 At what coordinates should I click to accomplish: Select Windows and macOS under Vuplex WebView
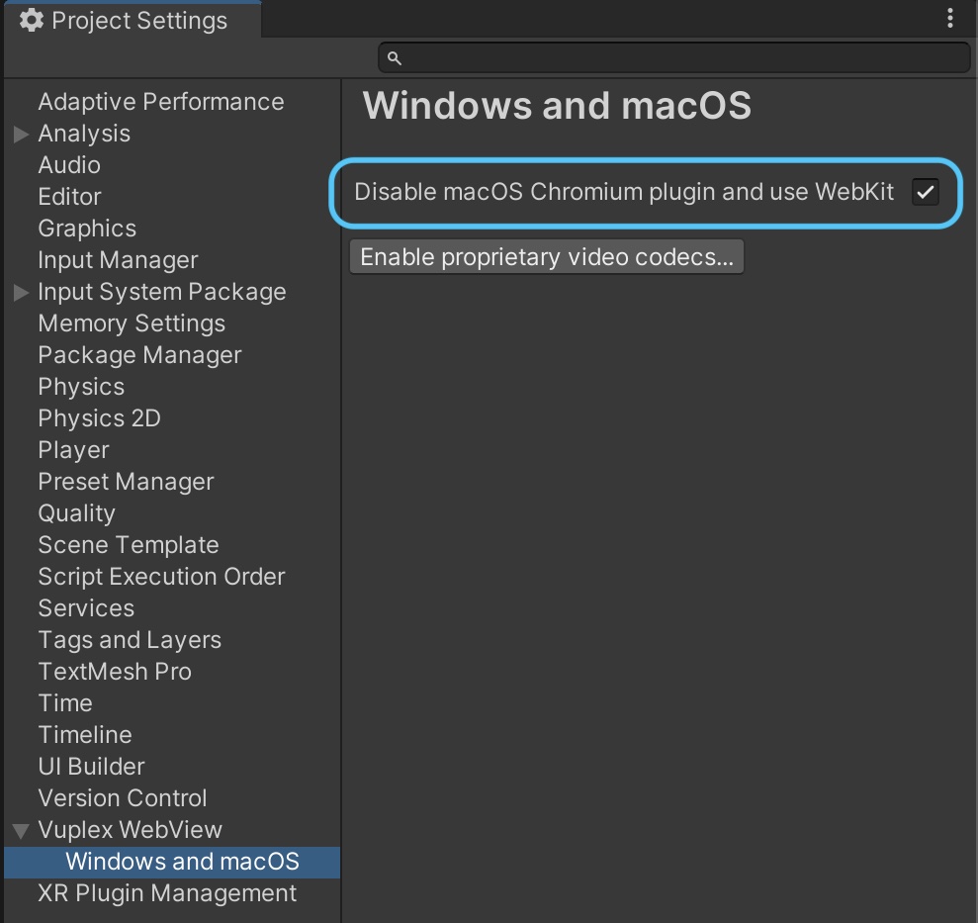pos(181,862)
